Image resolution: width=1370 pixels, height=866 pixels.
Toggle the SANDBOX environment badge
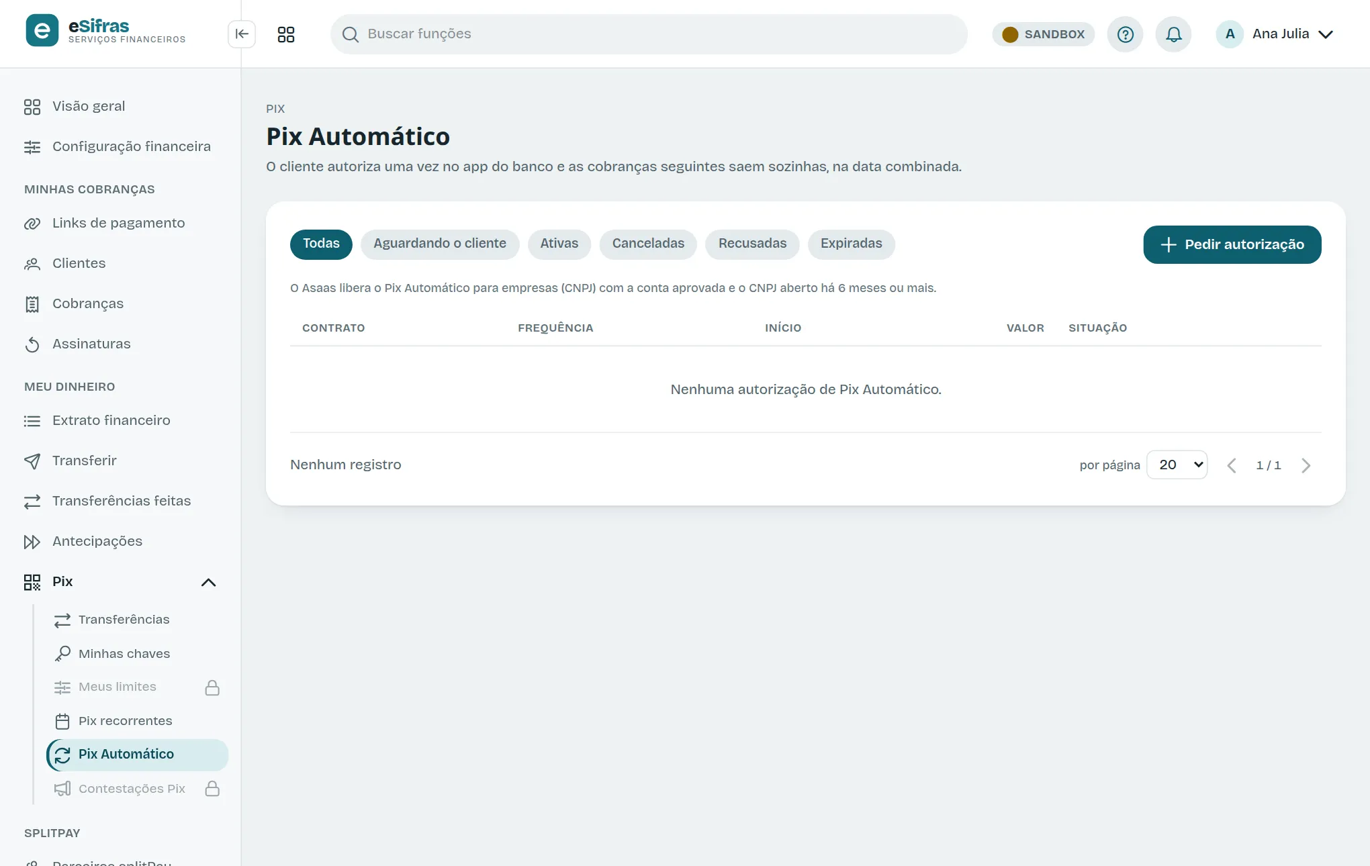pyautogui.click(x=1044, y=34)
